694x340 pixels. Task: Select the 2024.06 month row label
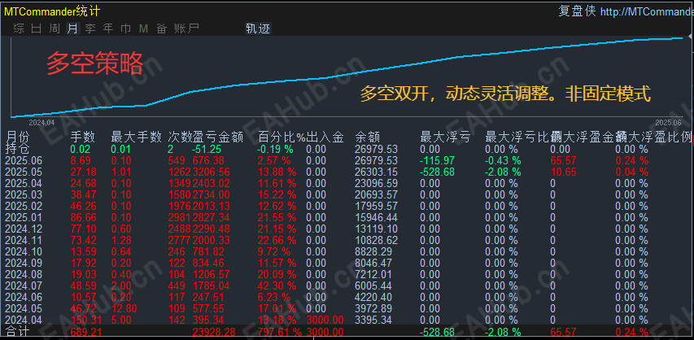point(22,297)
